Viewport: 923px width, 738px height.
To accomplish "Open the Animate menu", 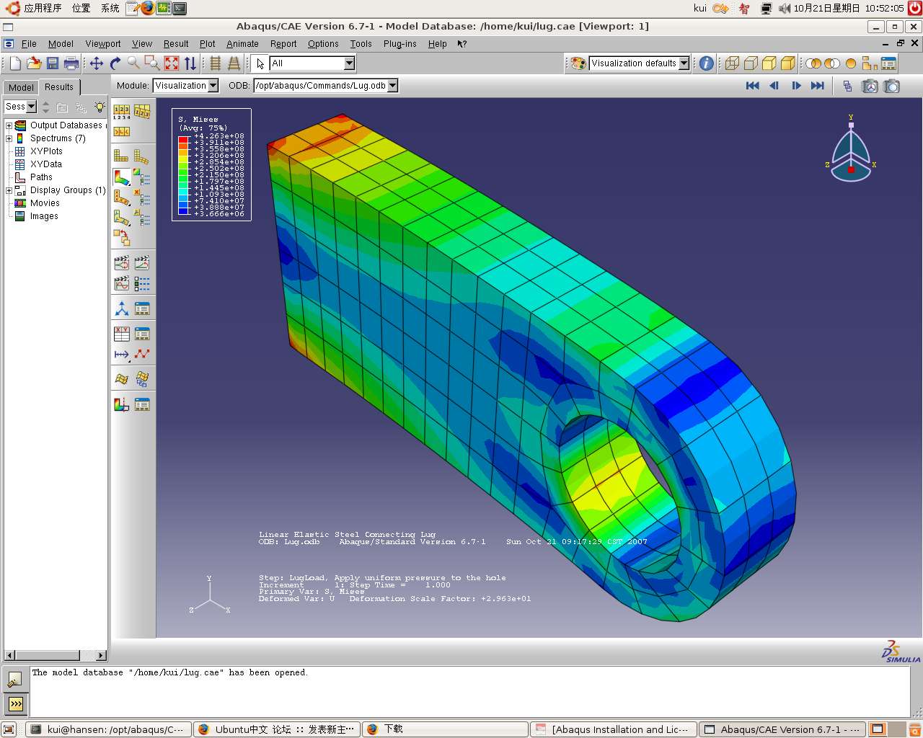I will coord(242,44).
